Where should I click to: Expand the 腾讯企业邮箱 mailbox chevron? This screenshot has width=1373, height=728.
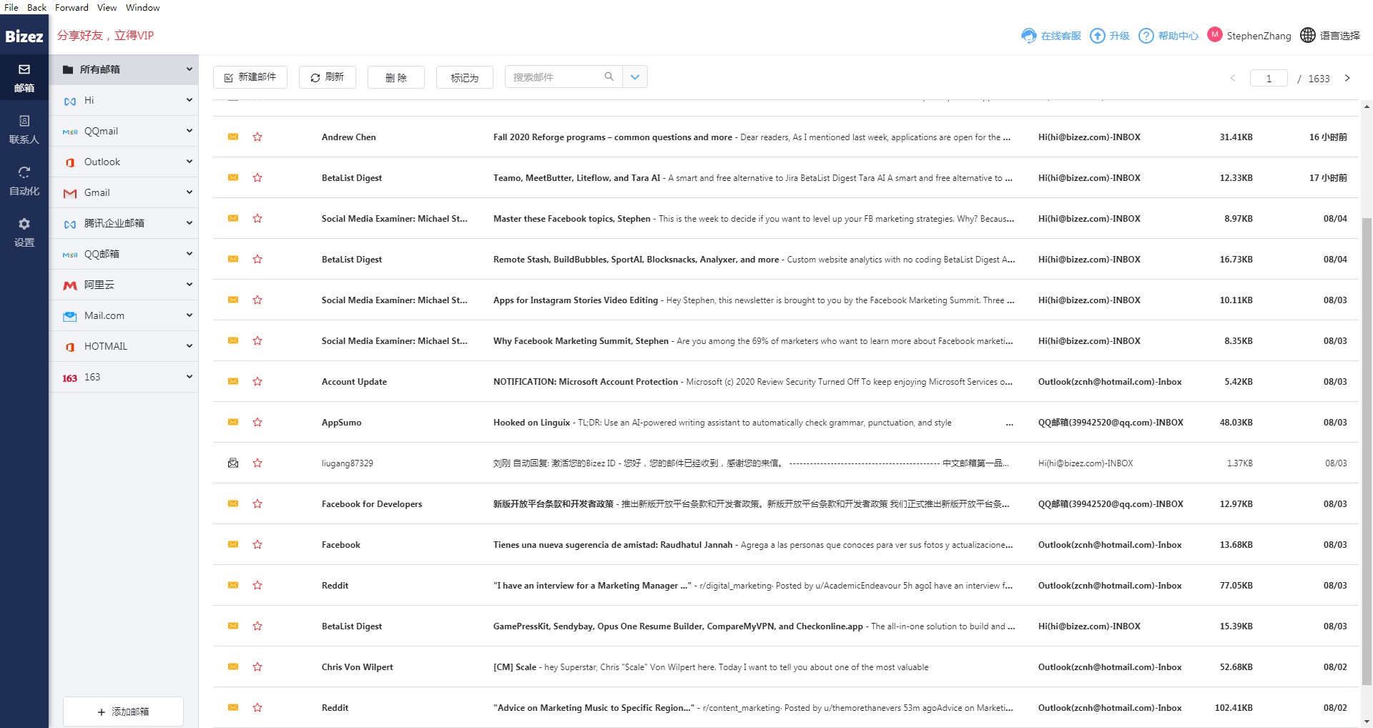(x=190, y=223)
